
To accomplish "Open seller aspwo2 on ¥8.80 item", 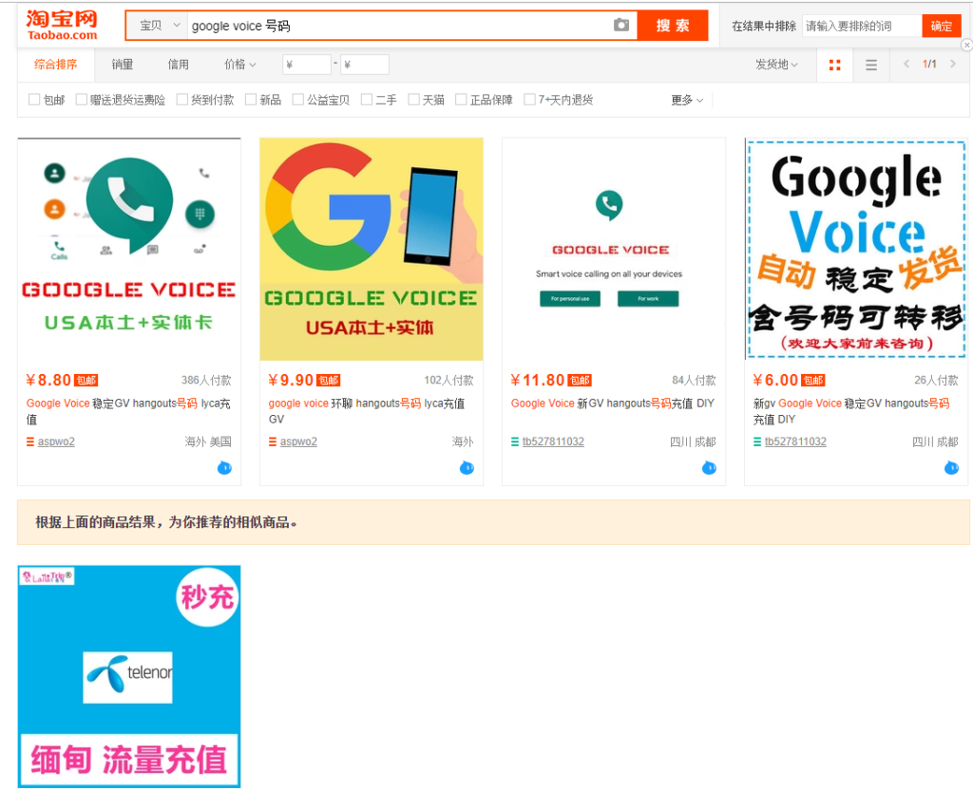I will [56, 441].
